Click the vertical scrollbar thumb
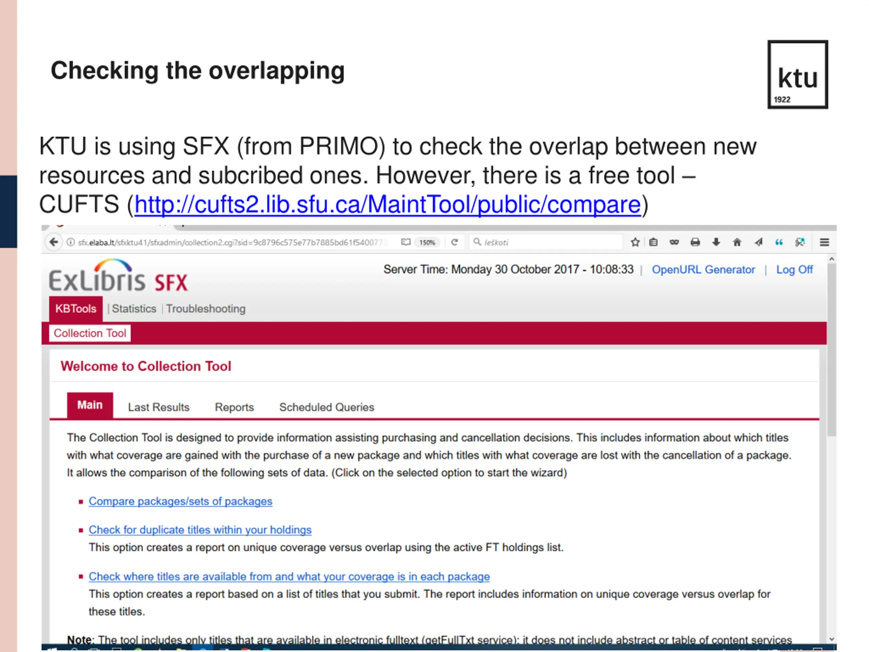The image size is (869, 652). click(831, 349)
